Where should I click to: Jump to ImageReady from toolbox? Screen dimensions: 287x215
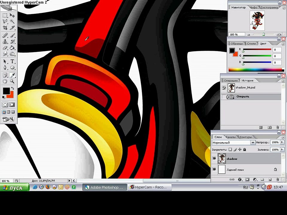[x=8, y=119]
